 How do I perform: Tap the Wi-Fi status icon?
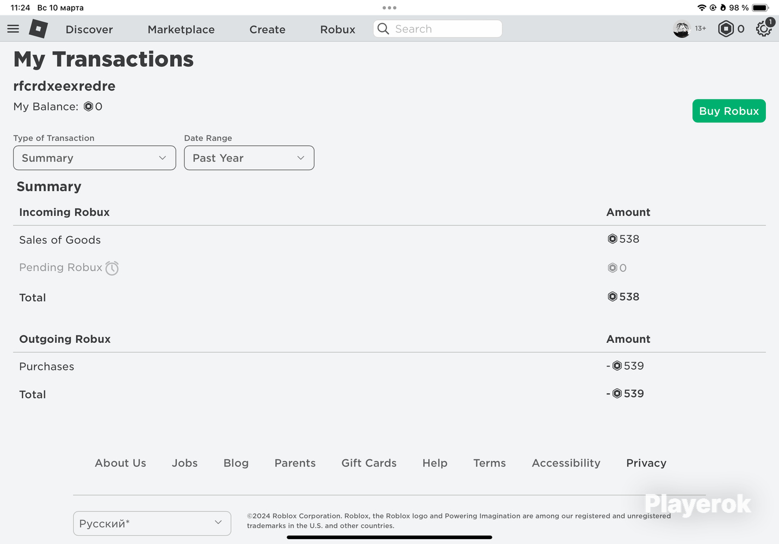702,8
